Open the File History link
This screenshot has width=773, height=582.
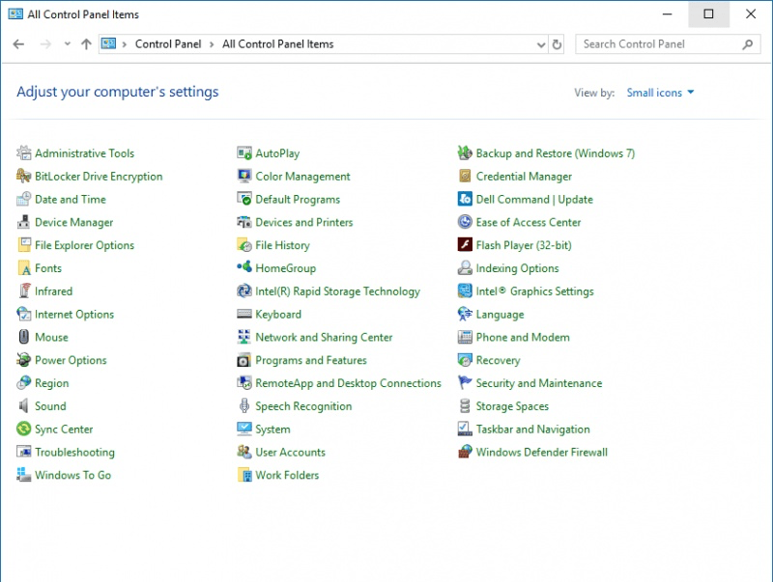[282, 245]
